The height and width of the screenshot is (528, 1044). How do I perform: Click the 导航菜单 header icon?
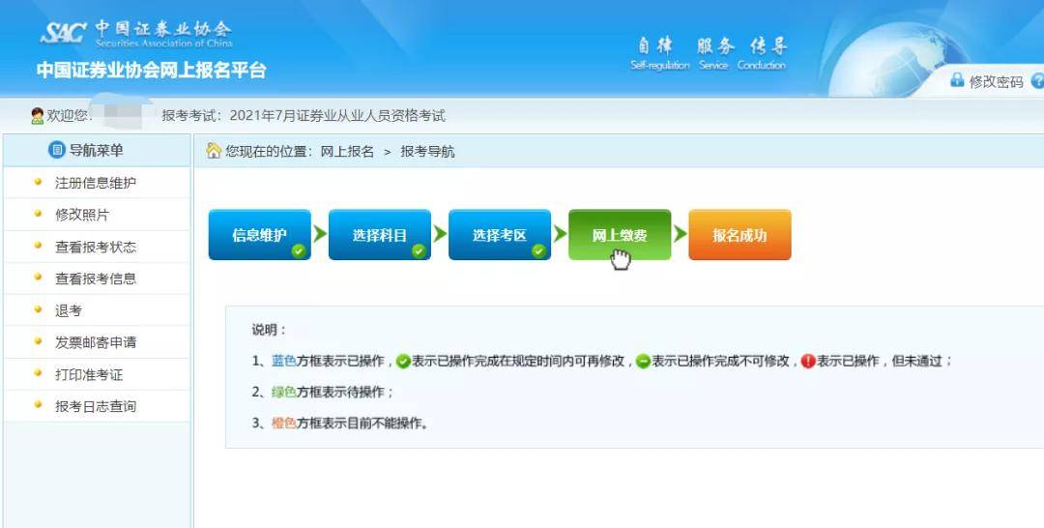[57, 150]
